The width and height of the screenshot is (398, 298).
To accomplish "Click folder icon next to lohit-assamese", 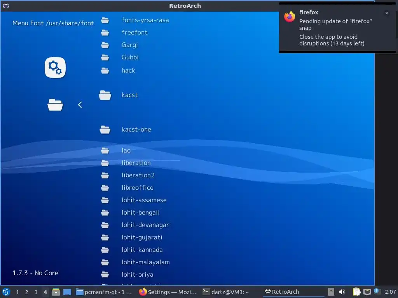I will (x=105, y=200).
